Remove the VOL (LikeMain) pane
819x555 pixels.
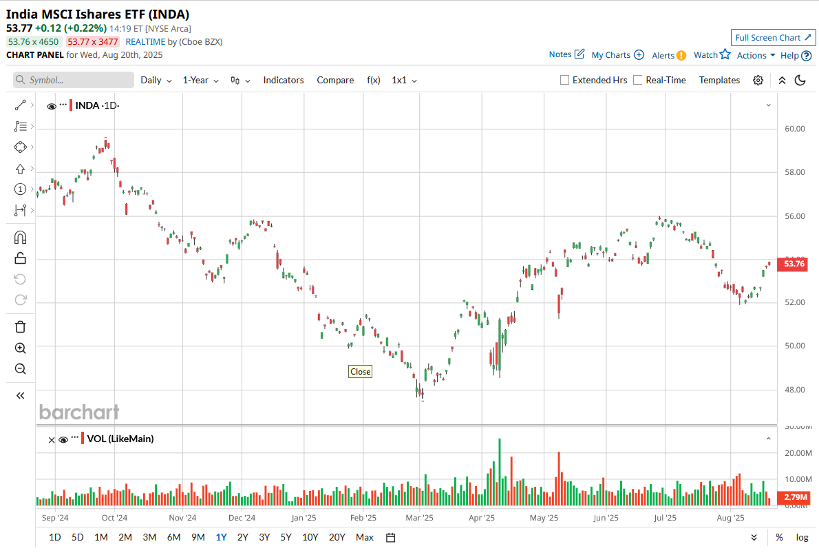click(x=51, y=440)
